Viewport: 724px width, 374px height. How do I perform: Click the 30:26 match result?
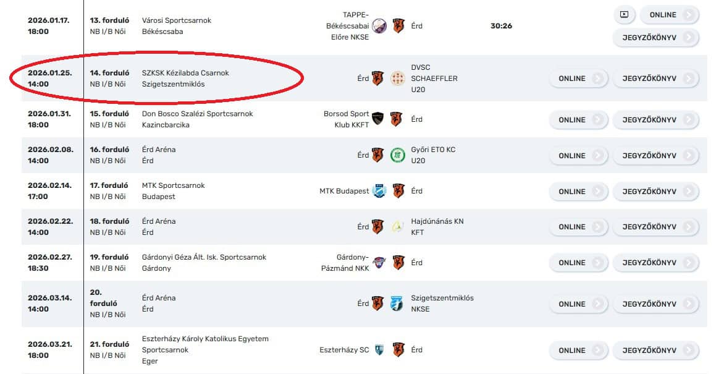[x=501, y=26]
